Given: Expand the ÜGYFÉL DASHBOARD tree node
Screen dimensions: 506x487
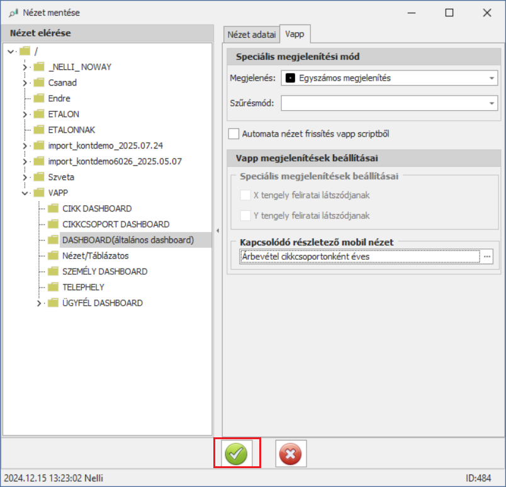Looking at the screenshot, I should (x=39, y=303).
